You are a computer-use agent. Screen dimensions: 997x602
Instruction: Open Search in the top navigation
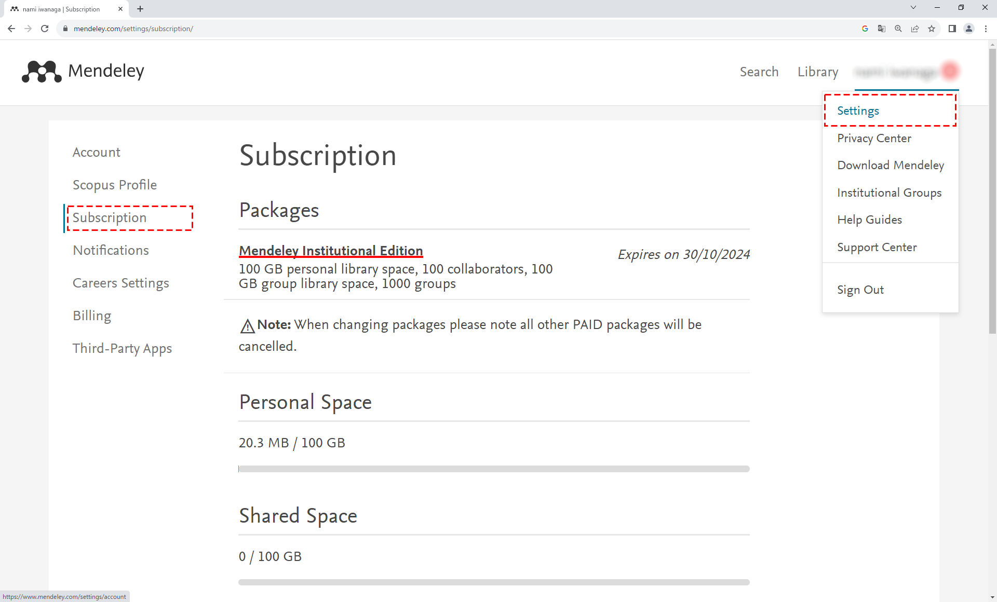pyautogui.click(x=759, y=72)
